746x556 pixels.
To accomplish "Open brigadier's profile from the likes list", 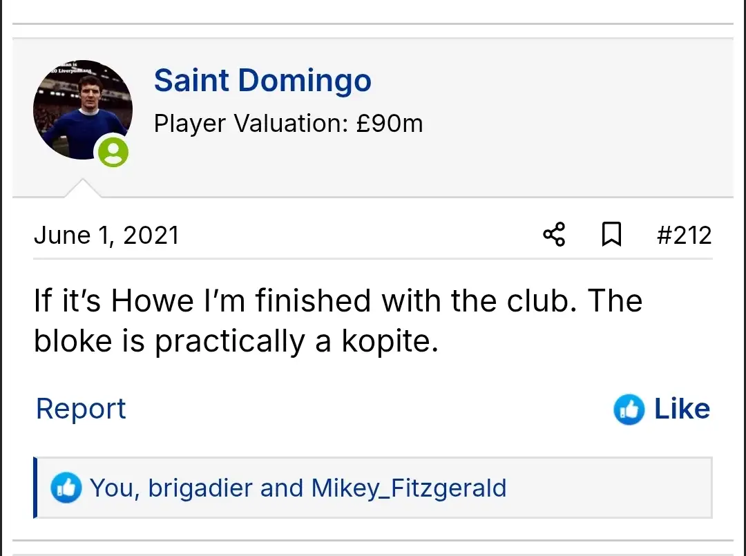I will point(200,488).
